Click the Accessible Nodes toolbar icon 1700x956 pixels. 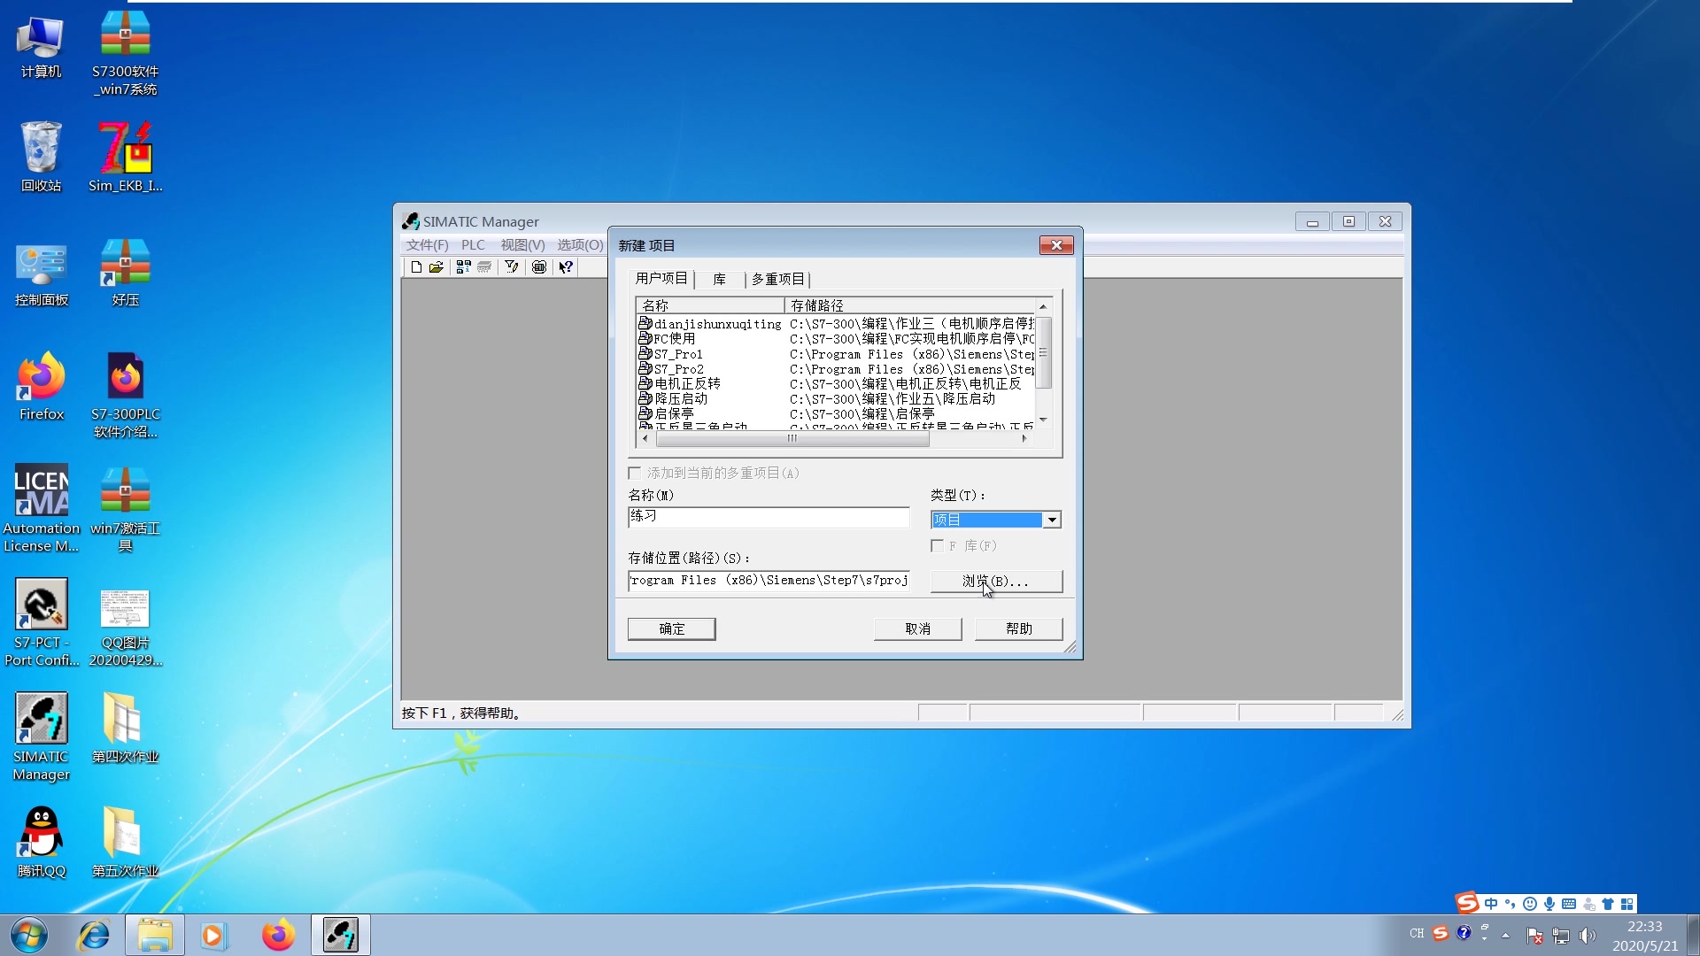[x=463, y=266]
